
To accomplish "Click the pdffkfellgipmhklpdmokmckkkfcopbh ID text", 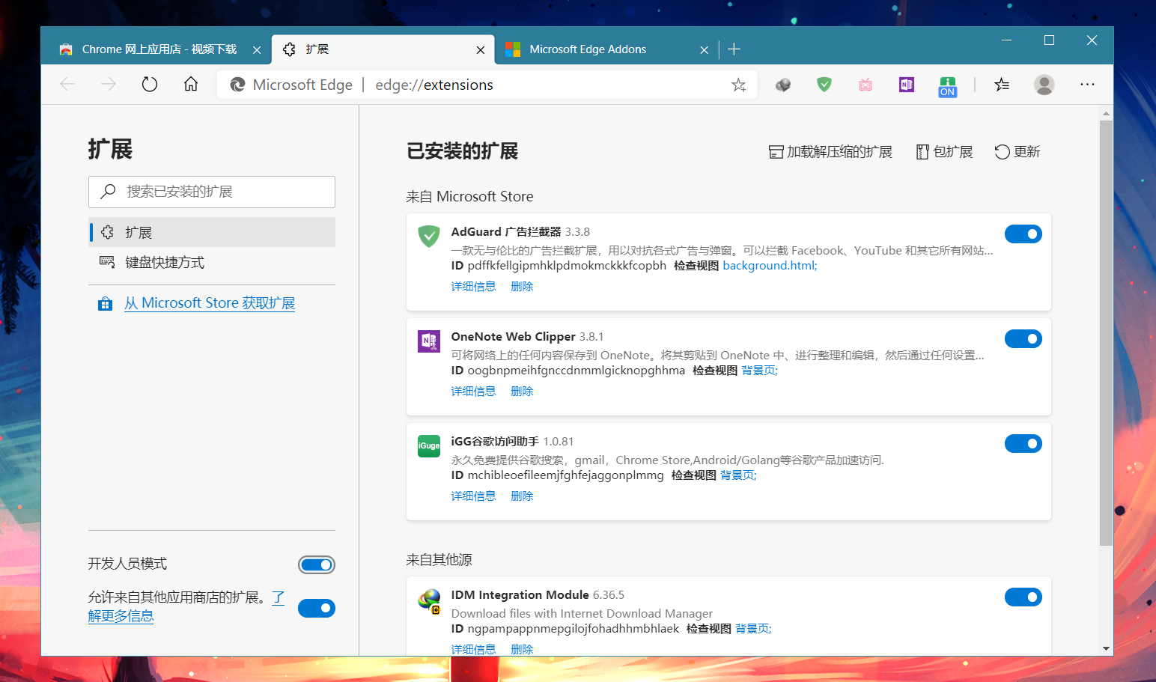I will [x=567, y=266].
